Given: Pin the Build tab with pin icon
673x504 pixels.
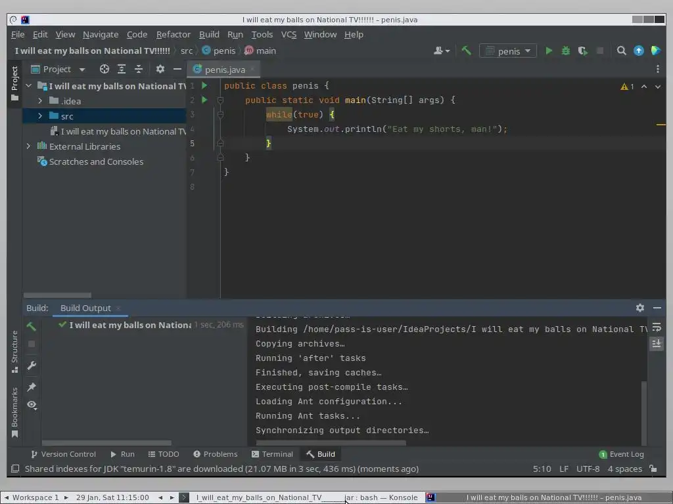Looking at the screenshot, I should [32, 387].
